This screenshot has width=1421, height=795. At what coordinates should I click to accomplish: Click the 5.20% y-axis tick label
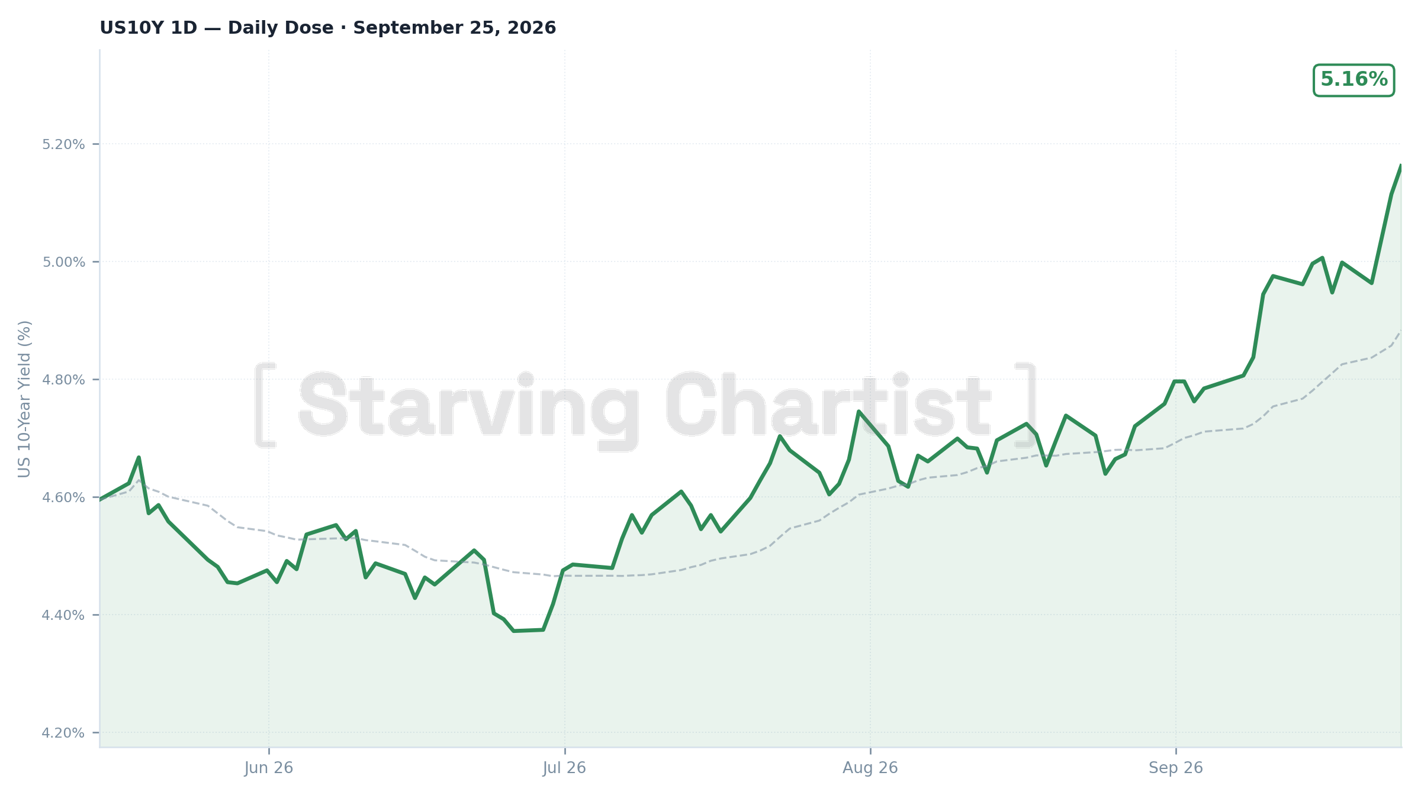pyautogui.click(x=63, y=144)
